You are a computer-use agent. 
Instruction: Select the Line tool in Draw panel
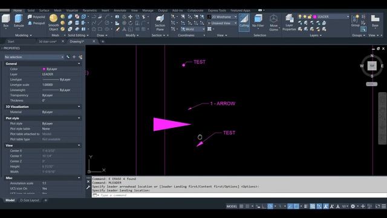coord(100,23)
